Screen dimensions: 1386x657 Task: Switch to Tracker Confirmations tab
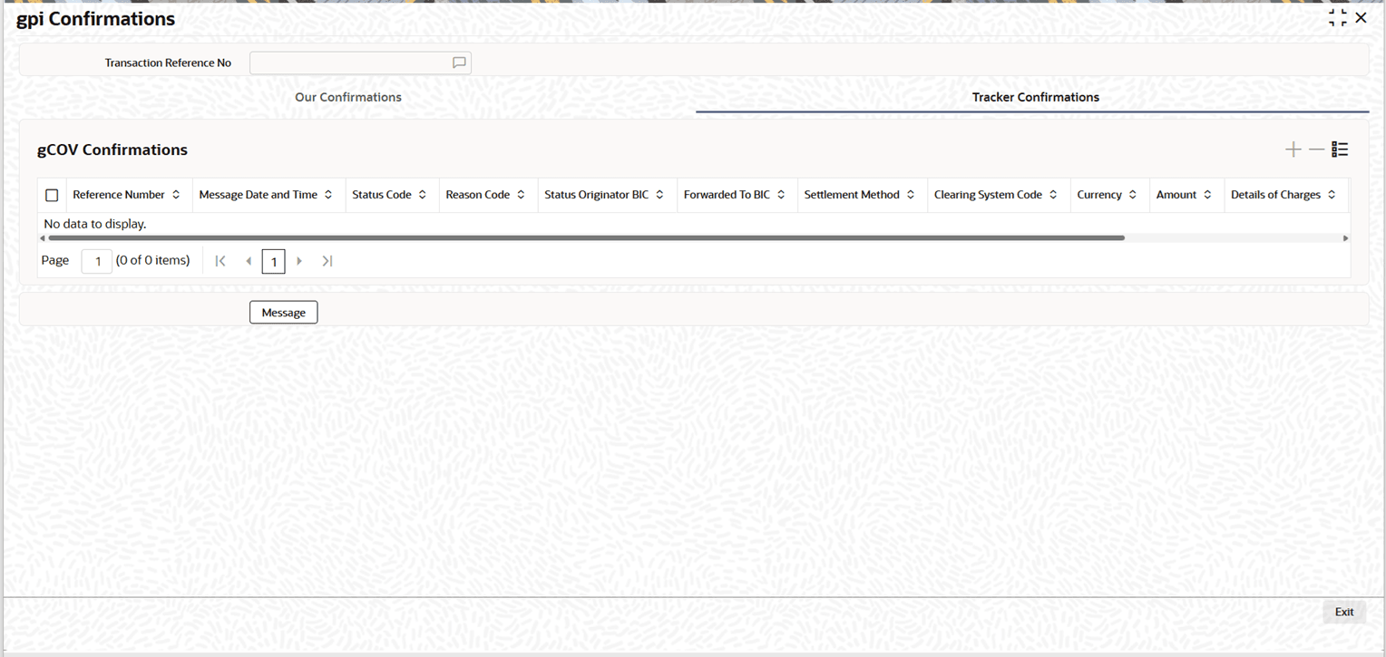point(1036,97)
